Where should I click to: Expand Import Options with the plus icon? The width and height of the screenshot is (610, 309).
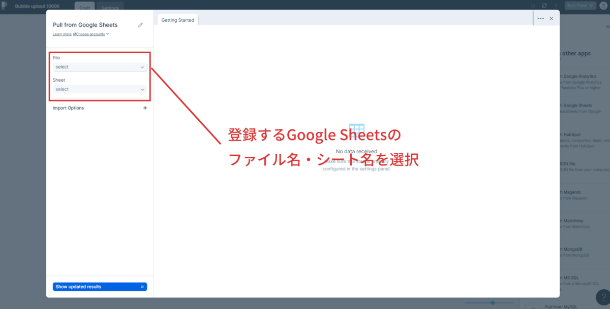point(145,108)
